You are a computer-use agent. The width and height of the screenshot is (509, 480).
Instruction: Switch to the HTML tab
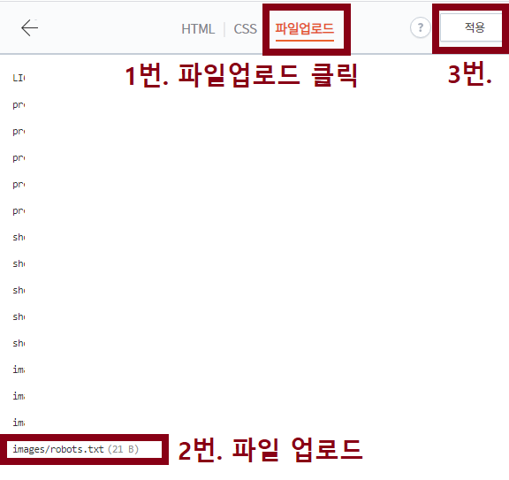(198, 29)
